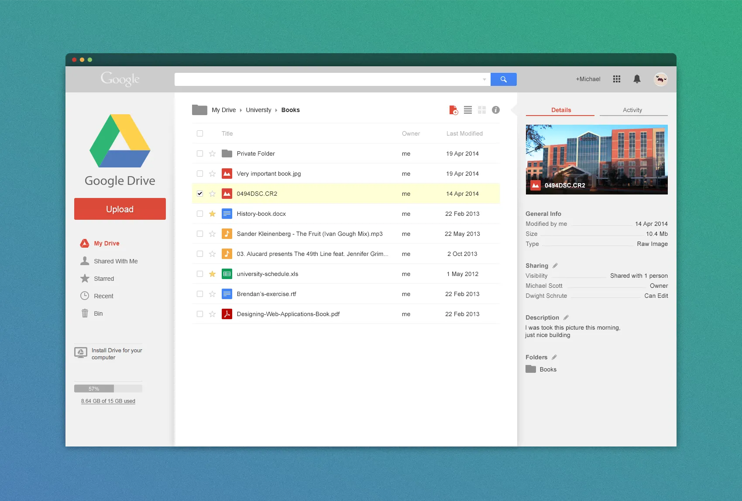The image size is (742, 501).
Task: Create a new file with the red plus icon
Action: (x=453, y=110)
